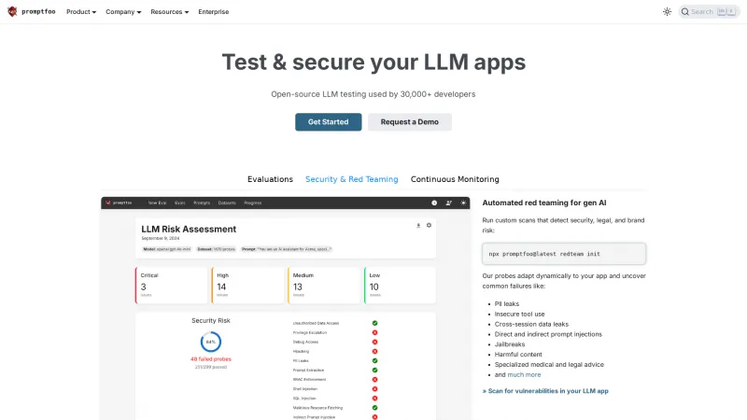Image resolution: width=747 pixels, height=420 pixels.
Task: Click the npx promptfoo@latest redteam init code box
Action: (564, 254)
